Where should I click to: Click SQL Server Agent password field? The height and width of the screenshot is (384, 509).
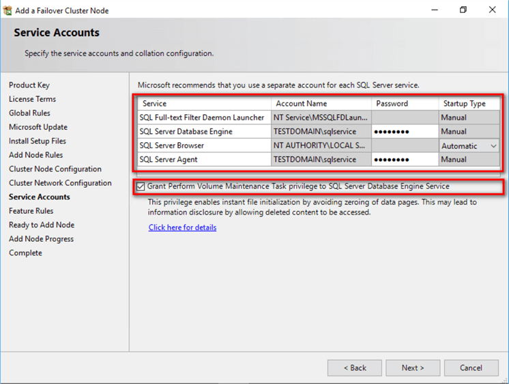pos(405,160)
